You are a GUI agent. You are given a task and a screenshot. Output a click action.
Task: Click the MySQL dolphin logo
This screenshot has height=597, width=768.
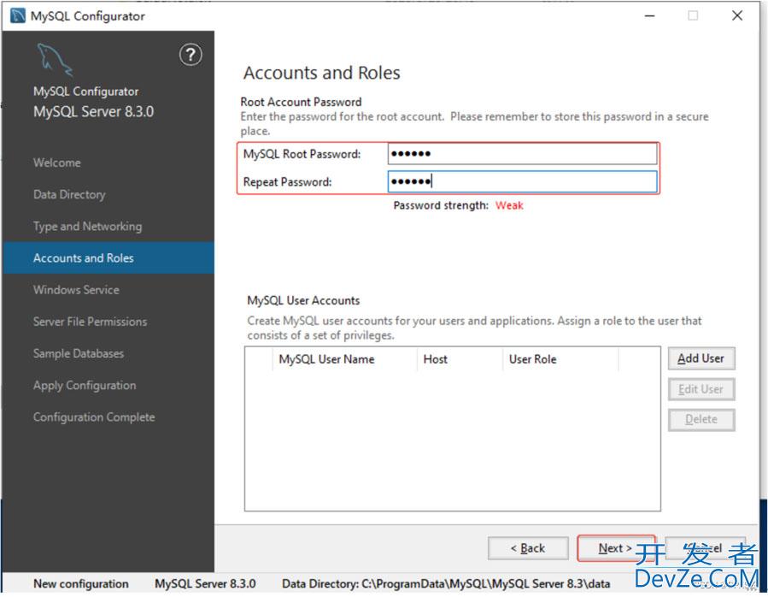pyautogui.click(x=55, y=59)
